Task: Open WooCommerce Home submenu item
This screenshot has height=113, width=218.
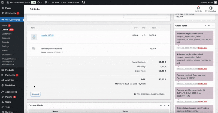Action: click(4, 26)
